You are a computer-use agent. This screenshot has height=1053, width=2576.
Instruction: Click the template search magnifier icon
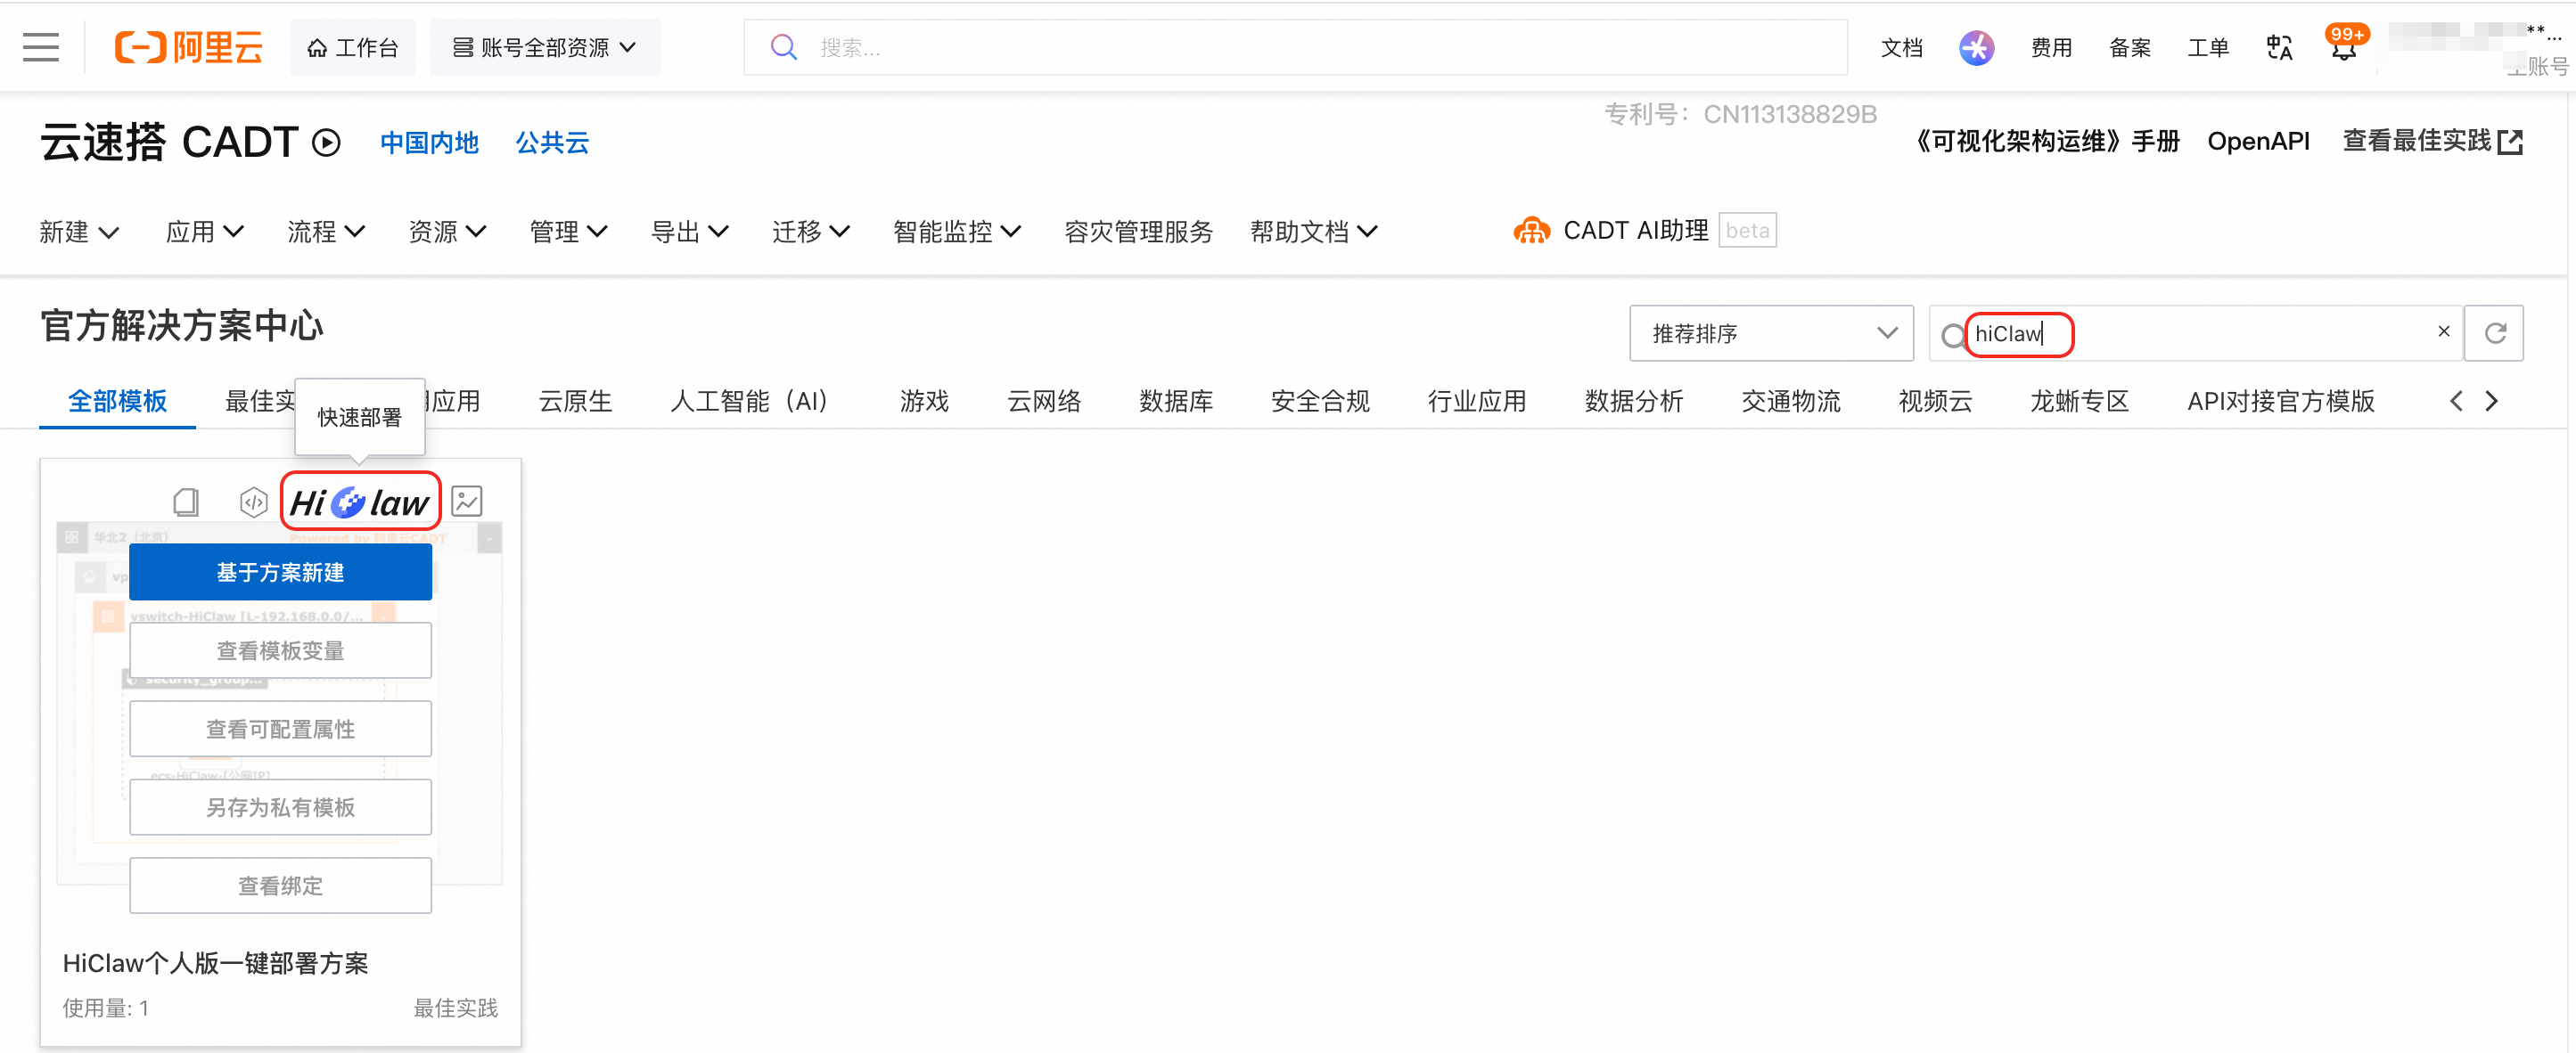(x=1952, y=335)
